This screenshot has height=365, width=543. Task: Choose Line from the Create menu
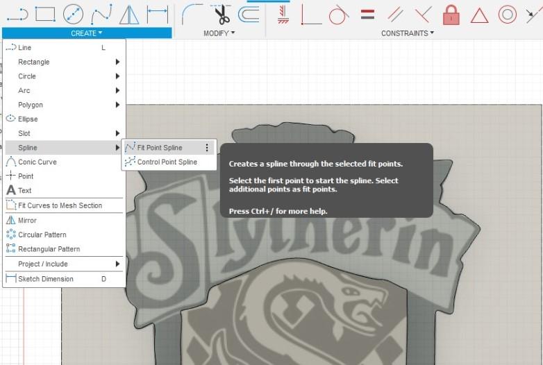(x=64, y=47)
